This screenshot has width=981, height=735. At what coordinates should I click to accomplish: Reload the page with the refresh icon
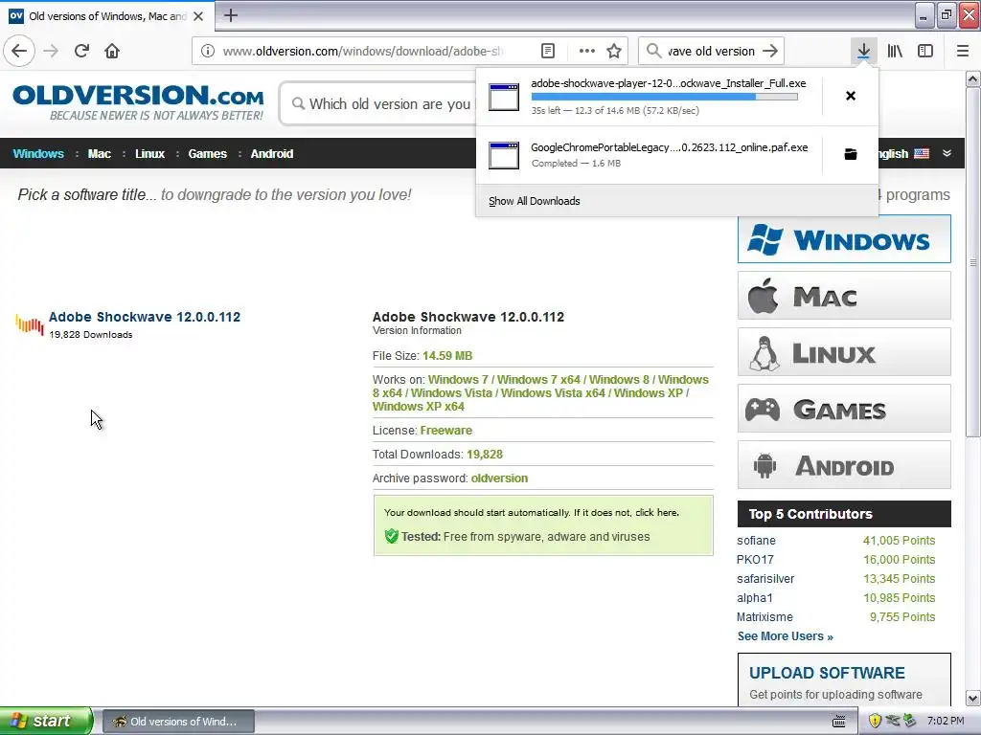(x=82, y=51)
